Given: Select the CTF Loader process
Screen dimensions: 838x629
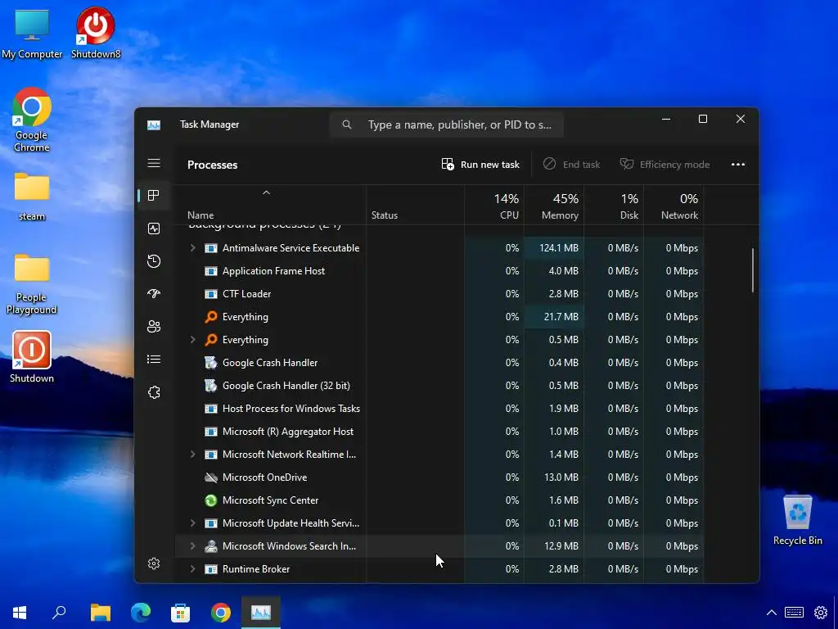Looking at the screenshot, I should tap(439, 294).
